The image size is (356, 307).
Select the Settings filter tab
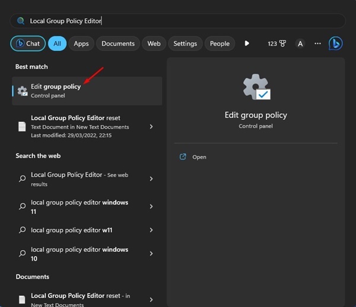tap(185, 43)
